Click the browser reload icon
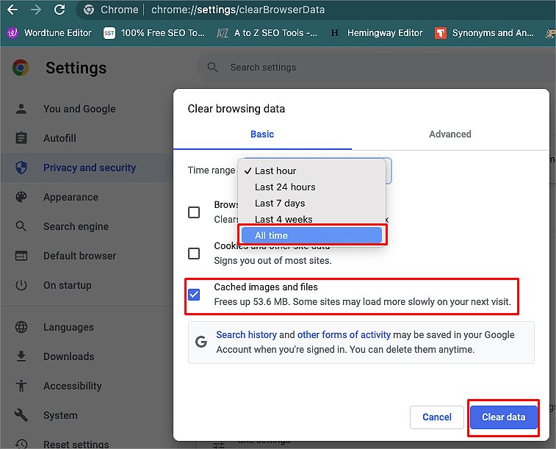This screenshot has width=556, height=449. (x=59, y=10)
